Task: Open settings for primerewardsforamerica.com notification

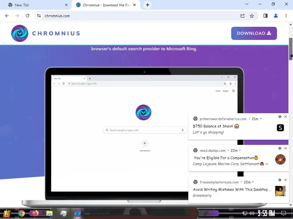Action: 280,117
